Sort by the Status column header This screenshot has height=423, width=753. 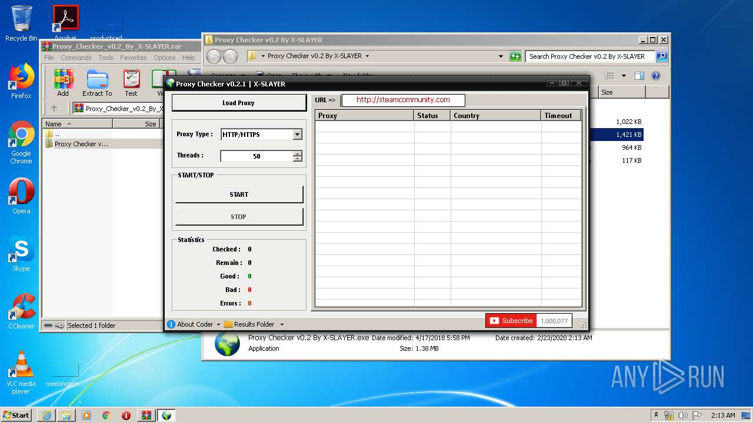click(432, 116)
